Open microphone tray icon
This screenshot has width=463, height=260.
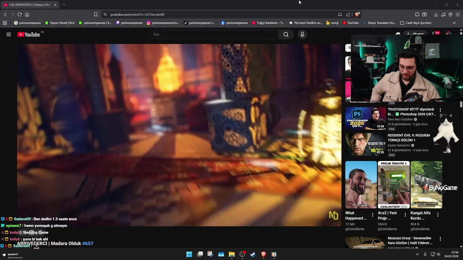[x=425, y=254]
